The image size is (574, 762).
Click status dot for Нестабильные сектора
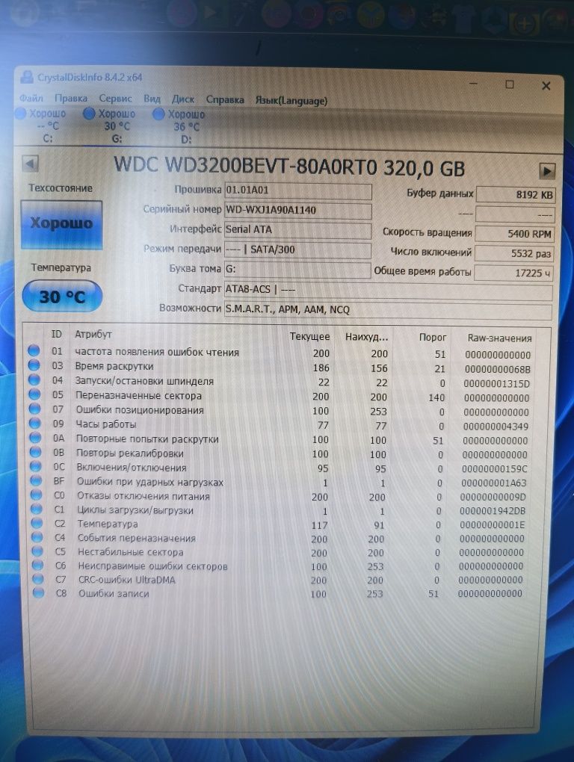[x=37, y=551]
